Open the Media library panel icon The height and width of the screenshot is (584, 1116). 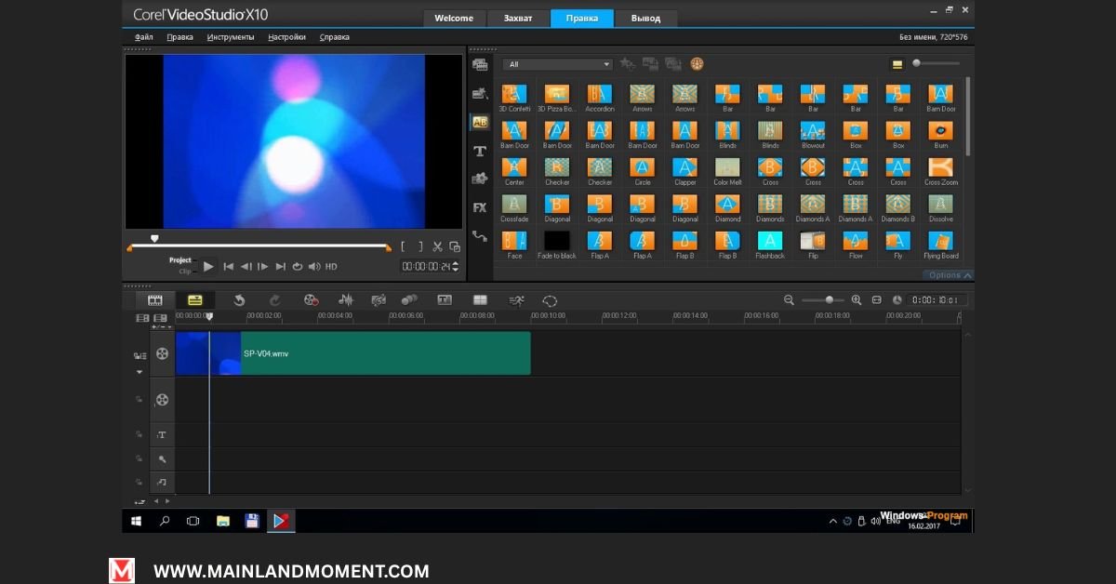tap(480, 64)
